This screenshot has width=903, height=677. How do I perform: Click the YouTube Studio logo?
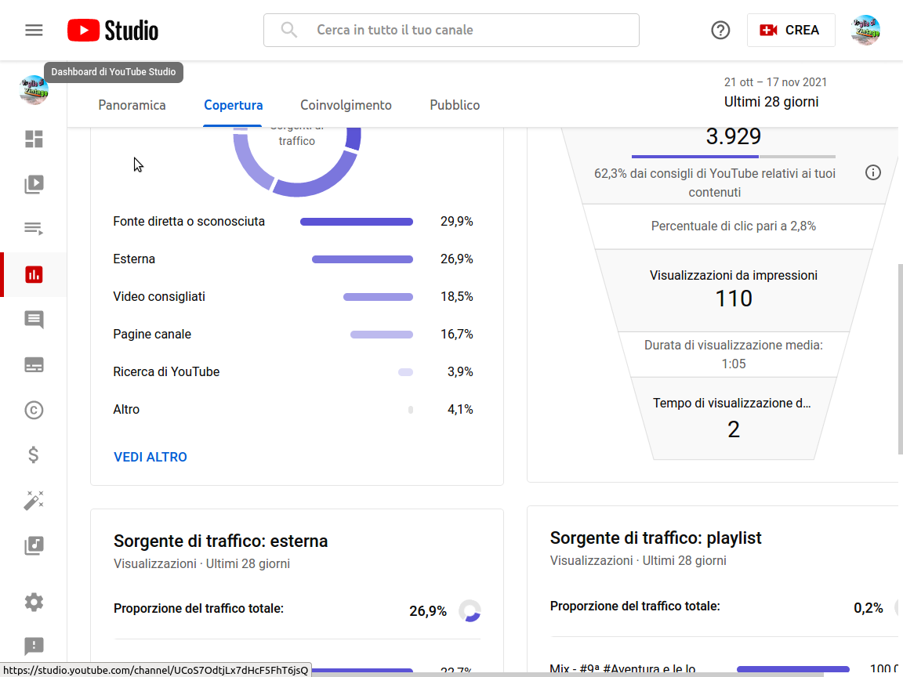113,31
